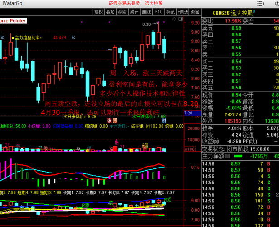279x227 pixels.
Task: Select the 卖五 price 8.59
Action: (236, 28)
